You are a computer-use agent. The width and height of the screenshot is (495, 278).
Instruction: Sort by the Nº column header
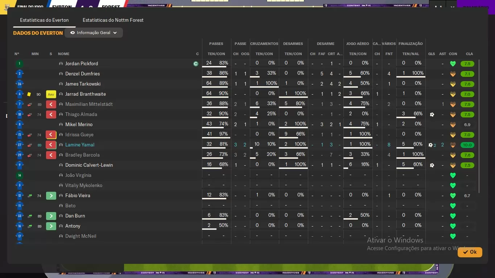point(17,54)
